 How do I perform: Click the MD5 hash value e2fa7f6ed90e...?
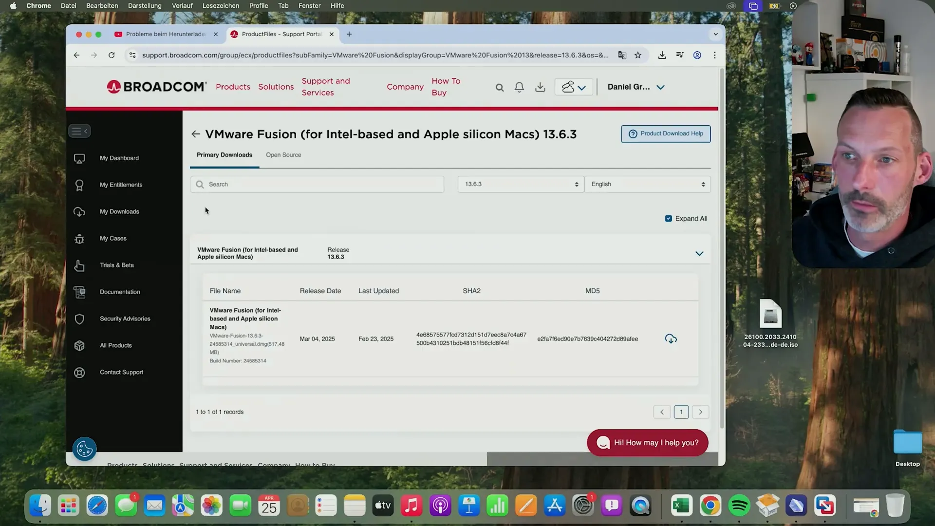(587, 339)
